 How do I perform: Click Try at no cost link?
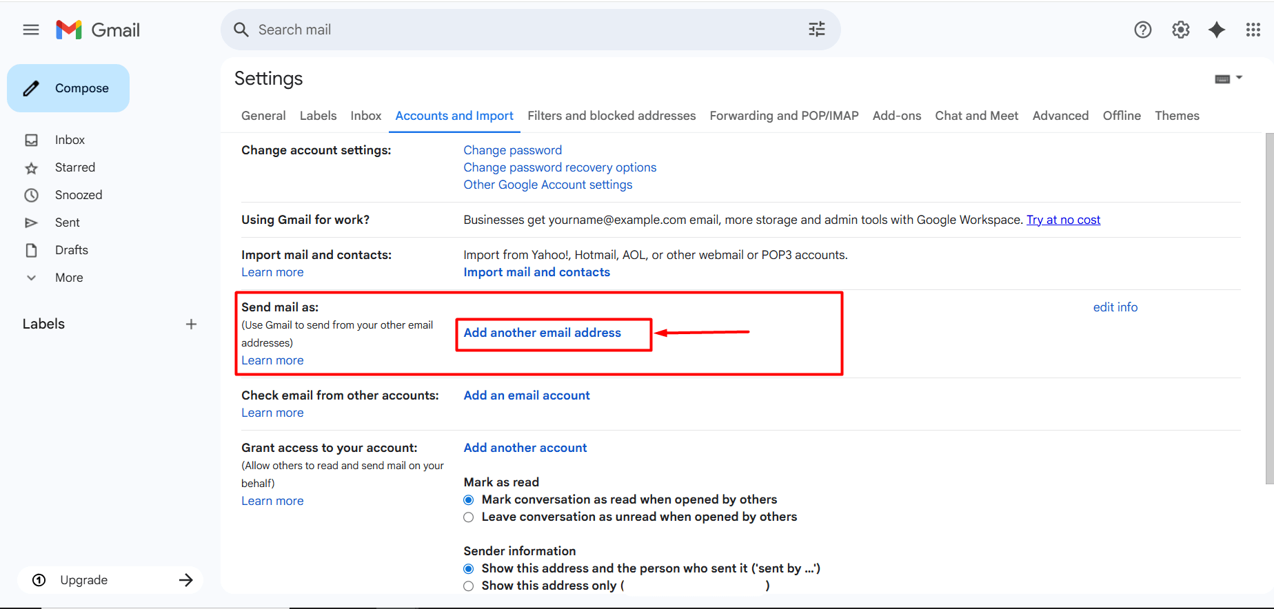pos(1063,220)
